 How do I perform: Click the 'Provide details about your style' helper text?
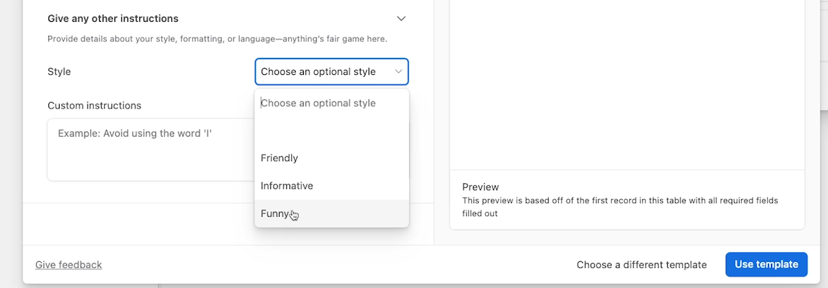pyautogui.click(x=217, y=39)
